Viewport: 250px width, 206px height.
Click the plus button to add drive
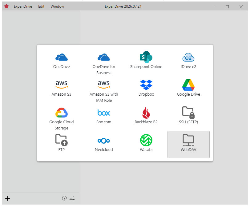7,198
